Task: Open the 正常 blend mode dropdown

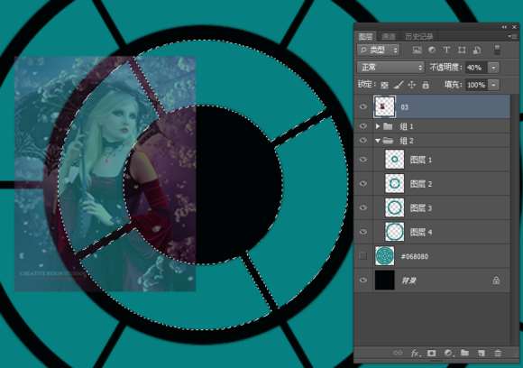Action: pos(391,68)
